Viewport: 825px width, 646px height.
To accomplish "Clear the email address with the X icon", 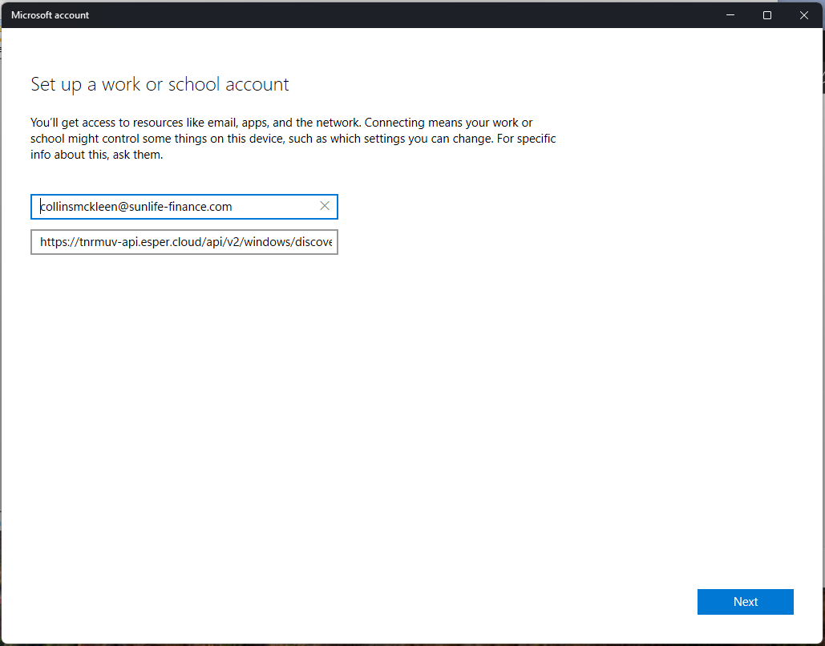I will tap(325, 206).
